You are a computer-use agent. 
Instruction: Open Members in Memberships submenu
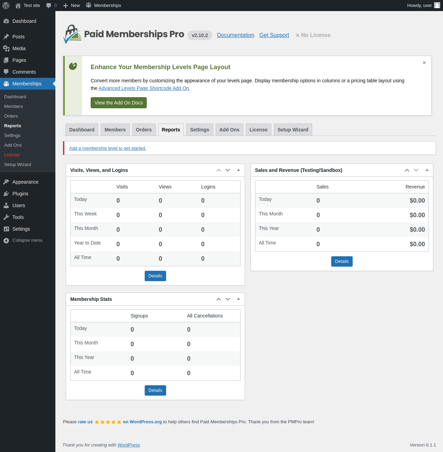tap(28, 107)
